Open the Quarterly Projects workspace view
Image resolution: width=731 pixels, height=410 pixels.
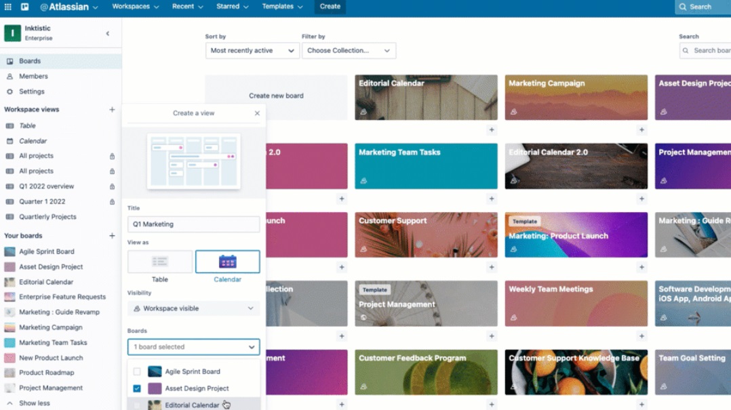(60, 217)
